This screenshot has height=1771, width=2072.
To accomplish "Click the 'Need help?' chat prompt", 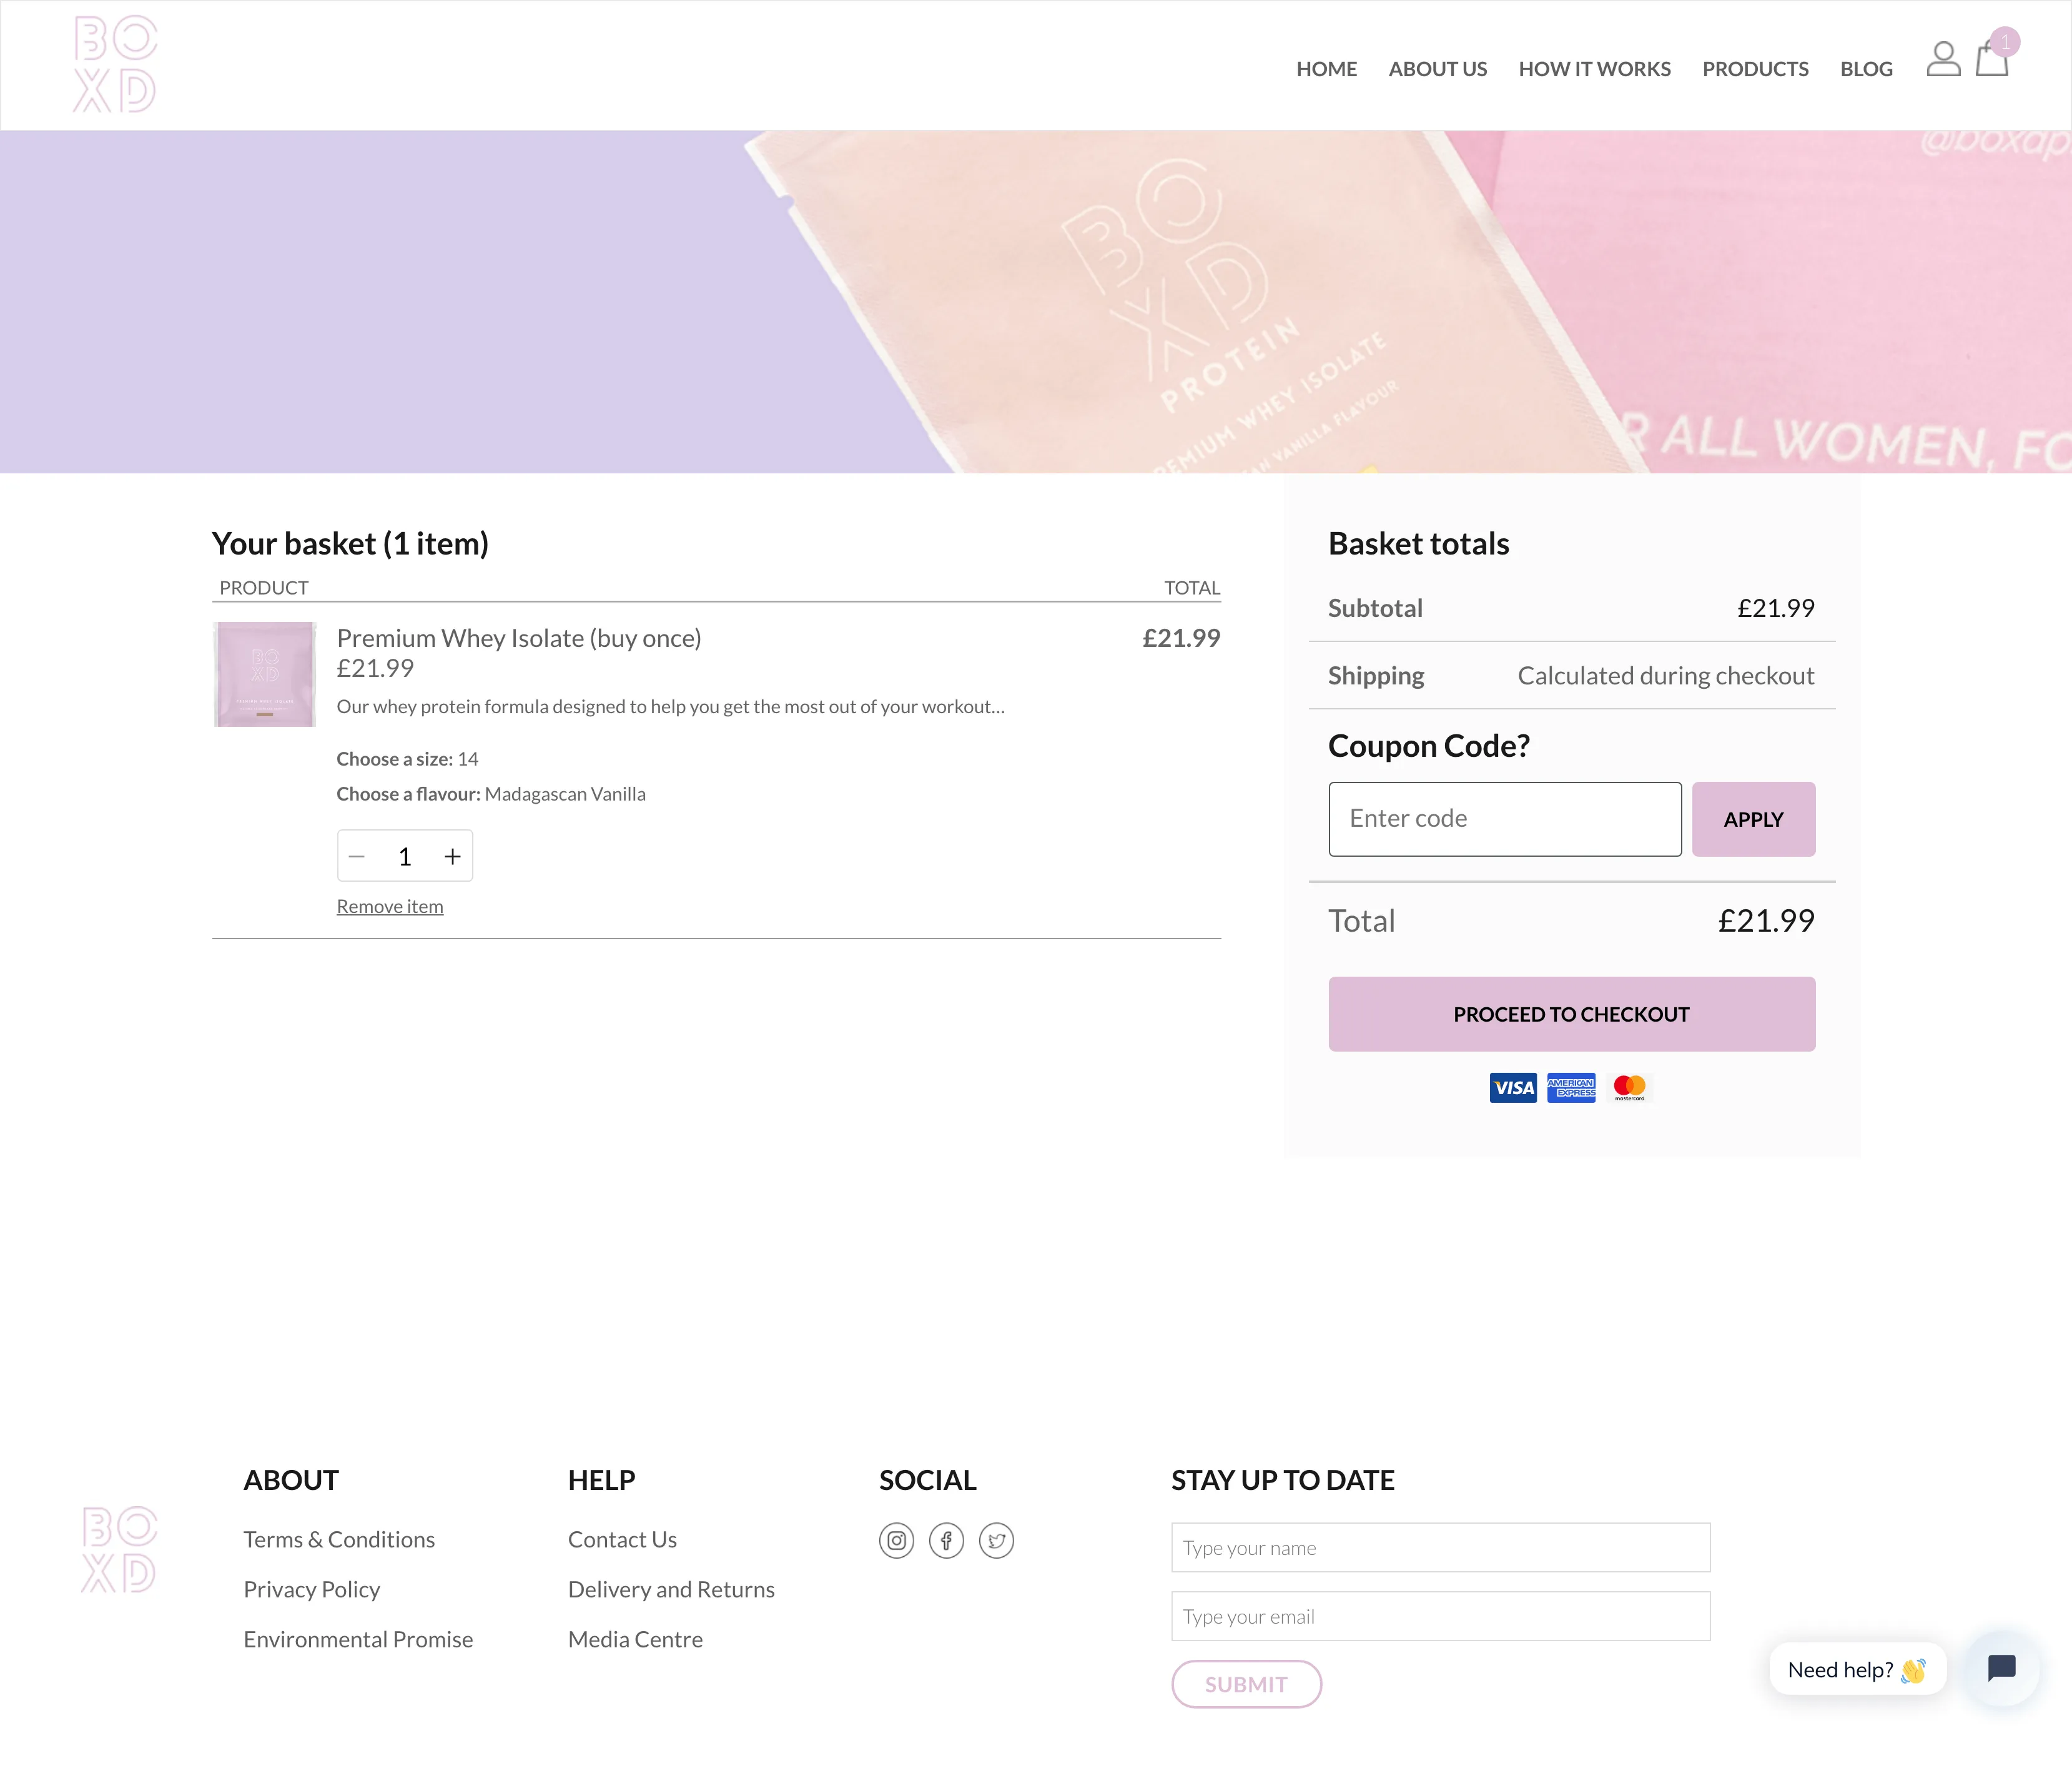I will tap(1857, 1669).
